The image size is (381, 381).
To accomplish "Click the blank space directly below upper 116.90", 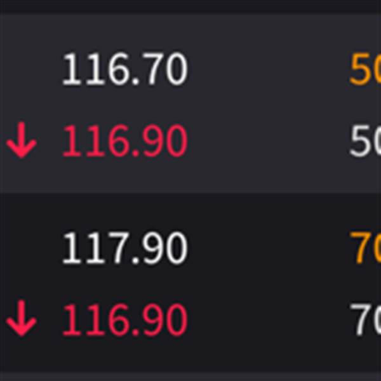I will 124,175.
